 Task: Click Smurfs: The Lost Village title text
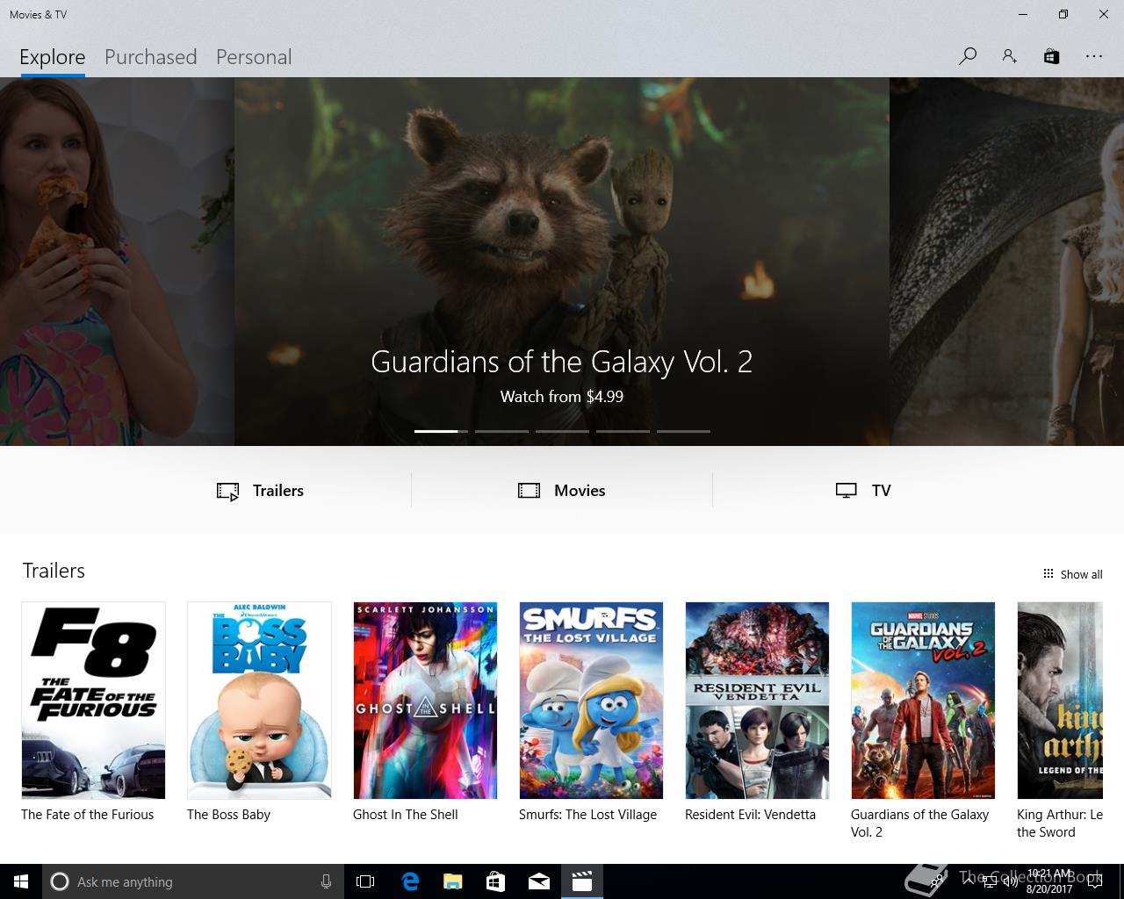click(x=588, y=815)
